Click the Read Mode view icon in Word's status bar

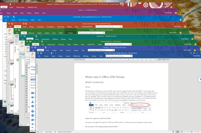coord(173,132)
